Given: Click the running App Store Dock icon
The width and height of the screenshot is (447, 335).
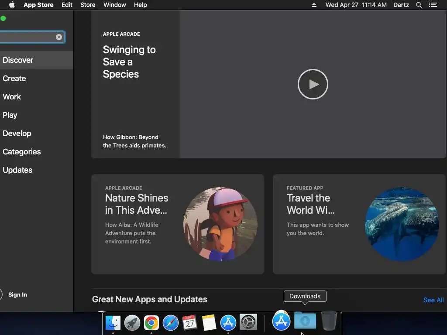Looking at the screenshot, I should point(228,323).
